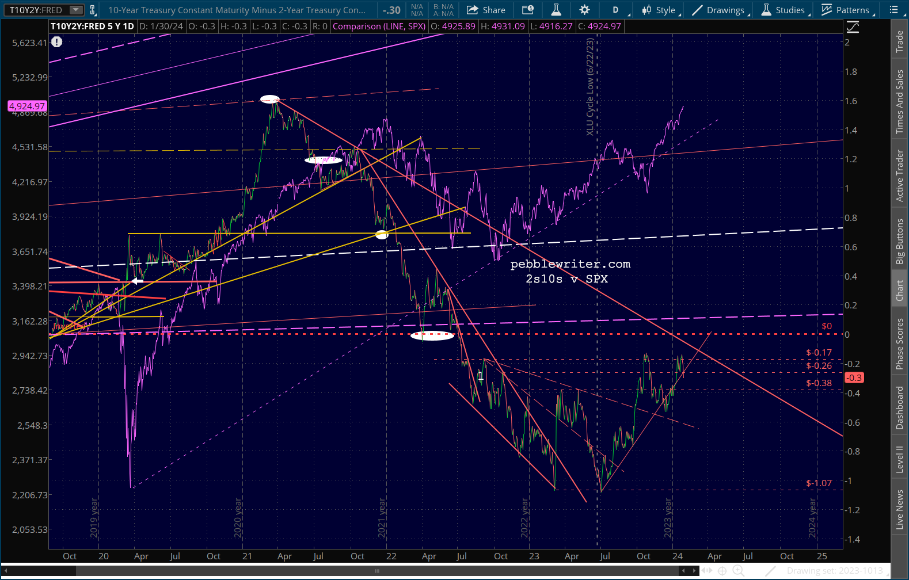Click the flask lab icon in toolbar
The image size is (909, 580).
[x=556, y=10]
